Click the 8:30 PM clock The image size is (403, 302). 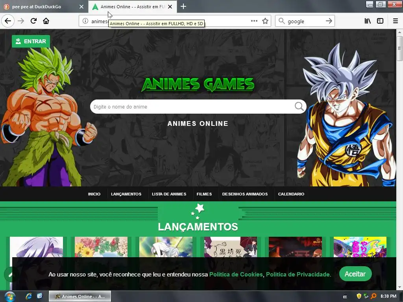(x=388, y=296)
